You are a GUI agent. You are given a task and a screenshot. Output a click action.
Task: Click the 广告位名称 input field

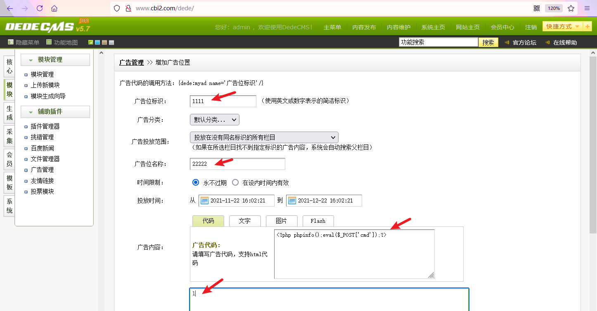[x=237, y=164]
